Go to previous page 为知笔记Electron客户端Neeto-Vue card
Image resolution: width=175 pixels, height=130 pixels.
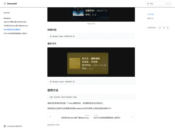click(69, 117)
